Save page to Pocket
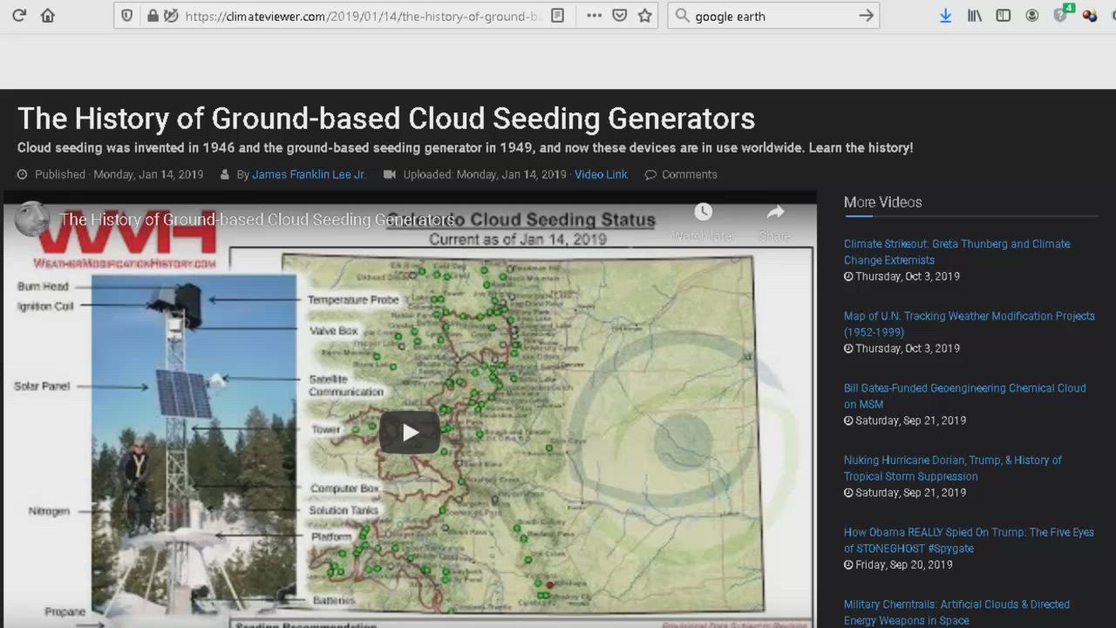The width and height of the screenshot is (1116, 628). pos(619,16)
